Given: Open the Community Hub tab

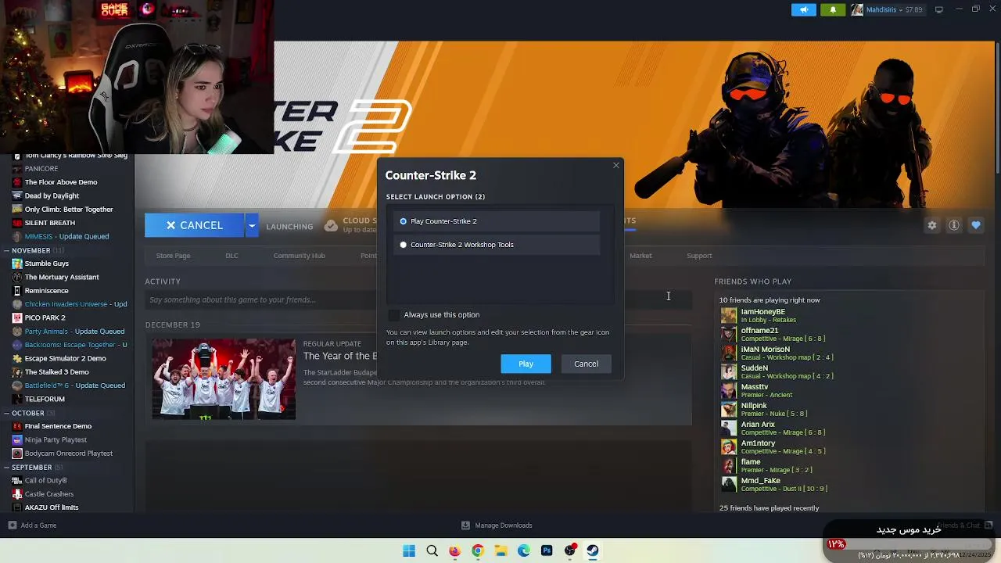Looking at the screenshot, I should (299, 256).
